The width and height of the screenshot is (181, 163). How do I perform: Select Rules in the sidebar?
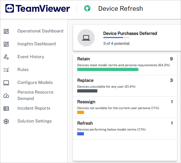click(23, 70)
